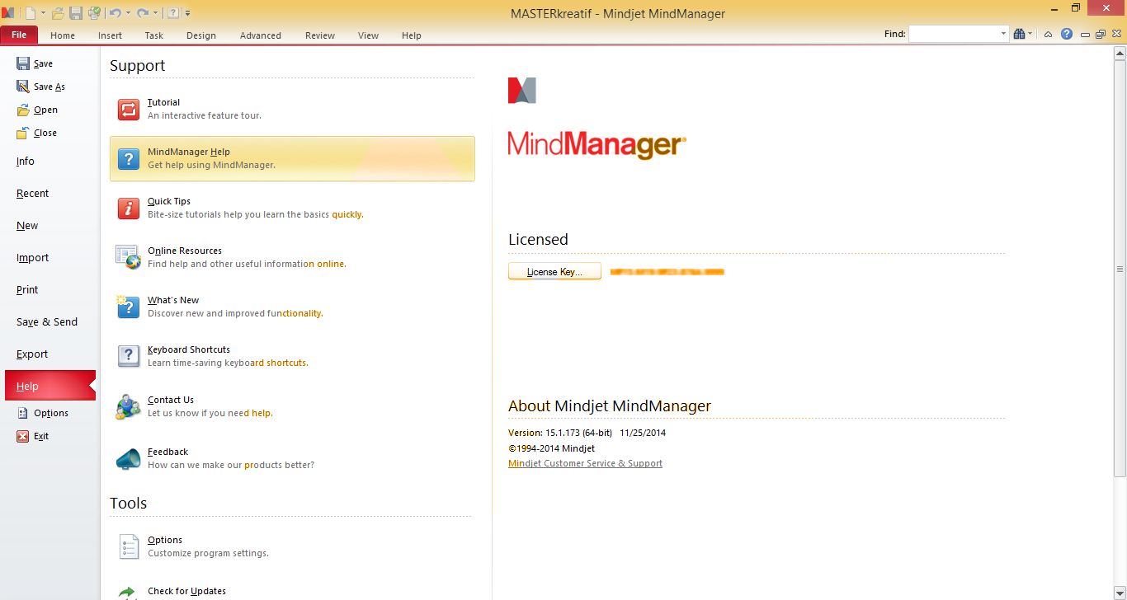
Task: Open dropdown arrow next to binoculars icon
Action: point(1030,34)
